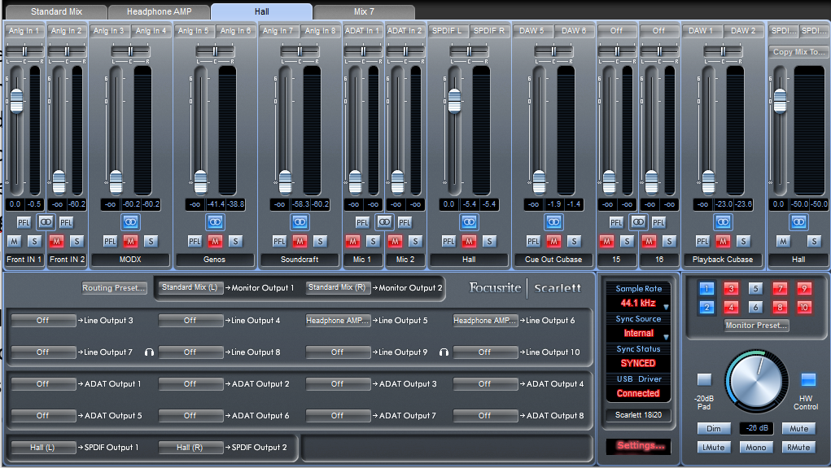Image resolution: width=831 pixels, height=468 pixels.
Task: Open the Sync Source dropdown
Action: click(666, 336)
